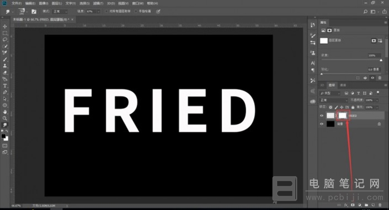Adjust the mask density slider

[x=381, y=60]
